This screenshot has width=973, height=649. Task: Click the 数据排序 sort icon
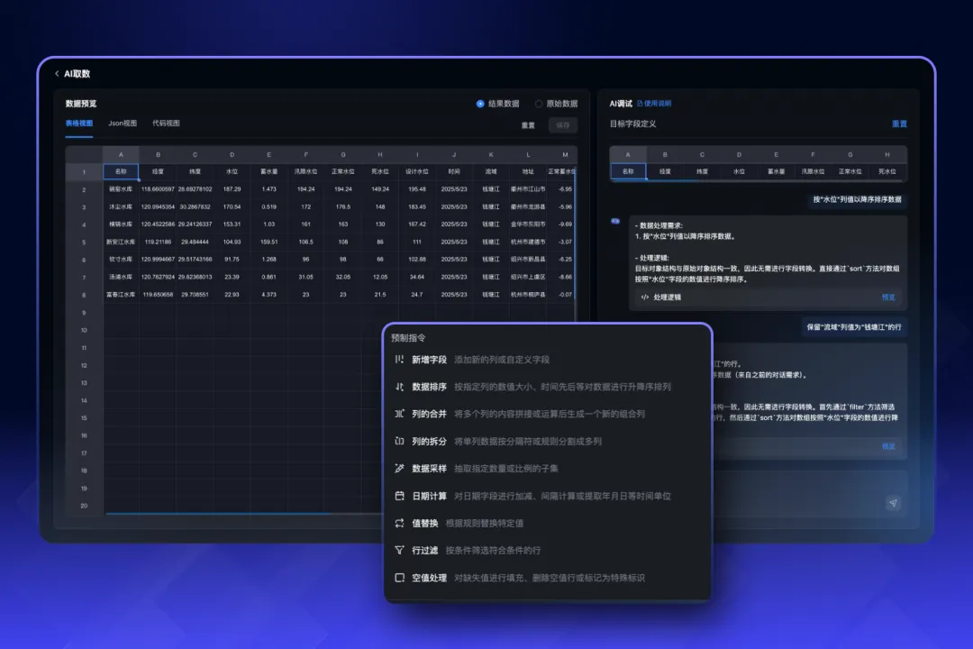(400, 387)
